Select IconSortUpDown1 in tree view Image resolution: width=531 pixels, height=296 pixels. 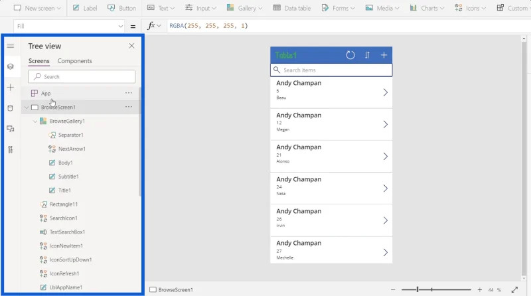click(70, 260)
